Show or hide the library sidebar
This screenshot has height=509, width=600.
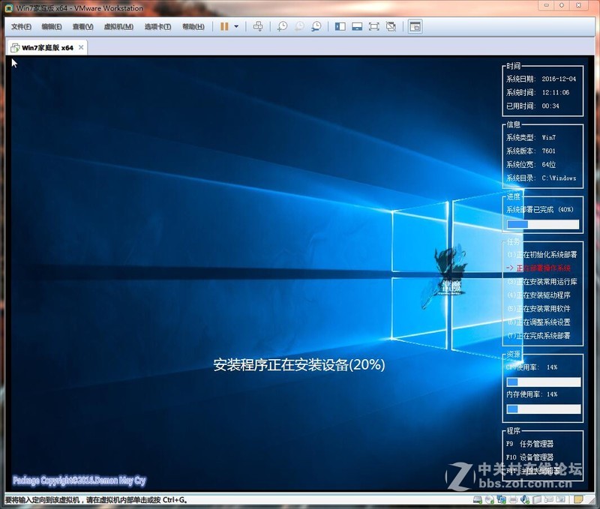coord(341,25)
